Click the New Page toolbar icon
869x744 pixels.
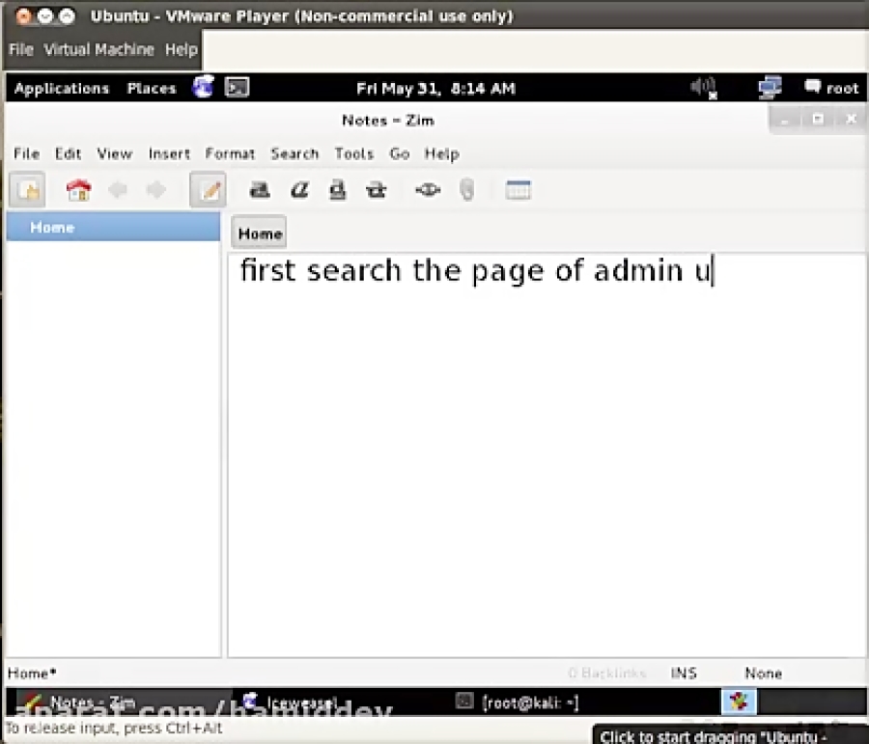(x=26, y=189)
